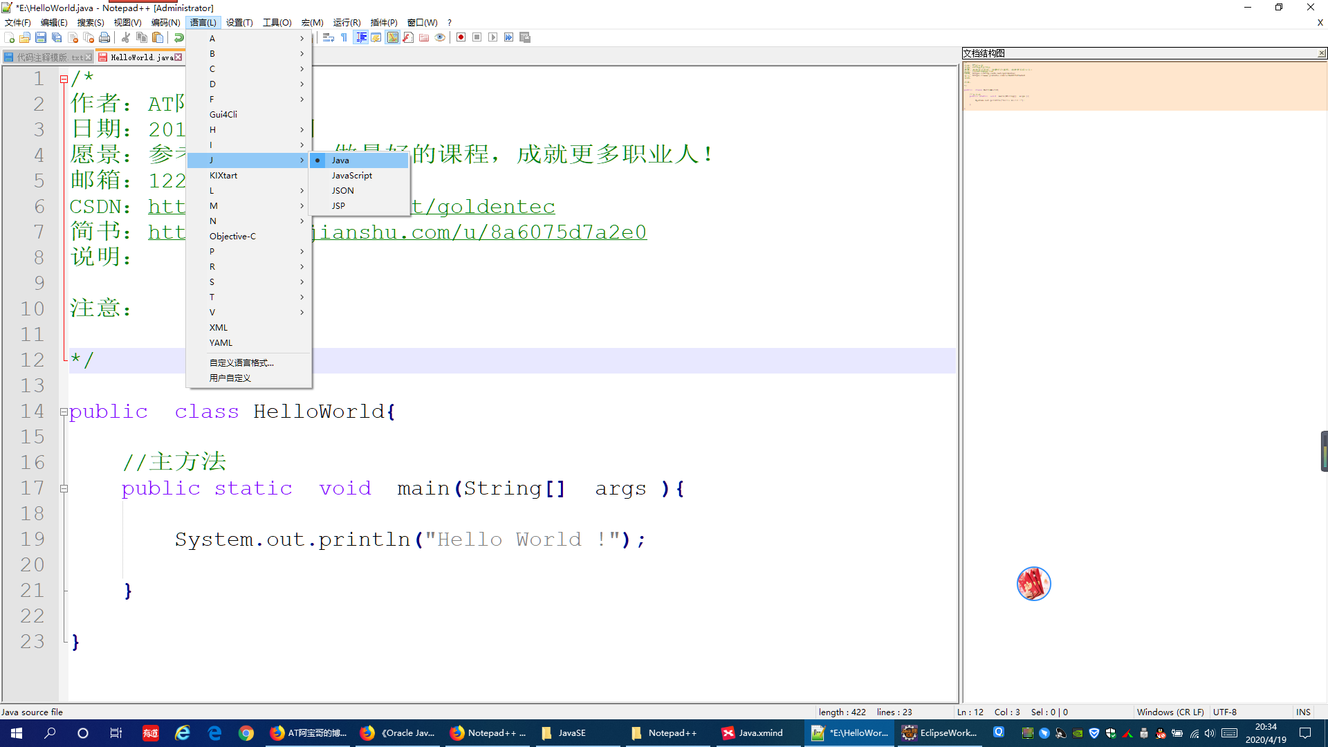
Task: Click the Save All toolbar icon
Action: coord(57,37)
